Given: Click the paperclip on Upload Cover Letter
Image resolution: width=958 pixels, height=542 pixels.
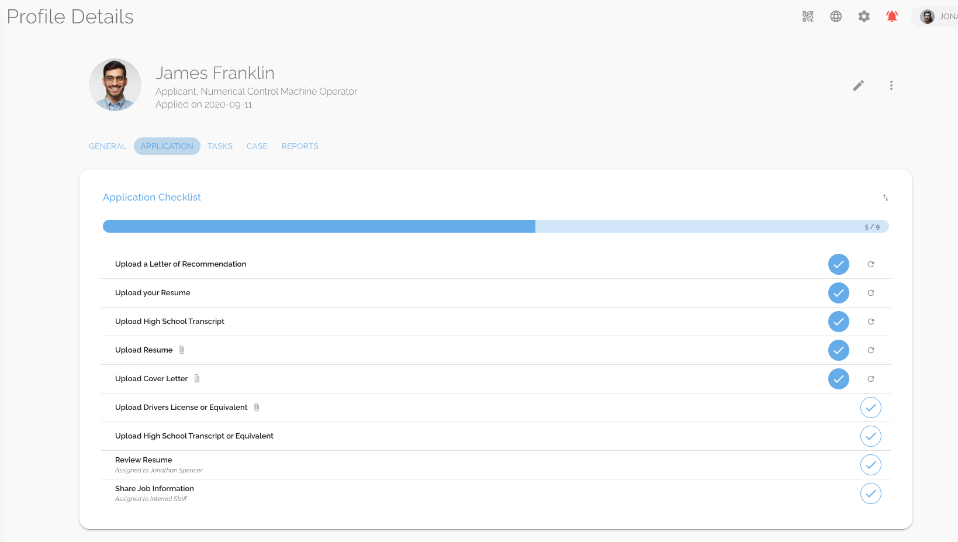Looking at the screenshot, I should [x=196, y=378].
